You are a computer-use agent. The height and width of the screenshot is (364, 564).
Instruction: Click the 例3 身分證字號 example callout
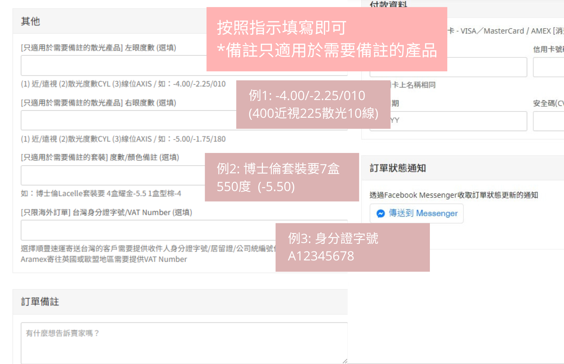tap(352, 247)
